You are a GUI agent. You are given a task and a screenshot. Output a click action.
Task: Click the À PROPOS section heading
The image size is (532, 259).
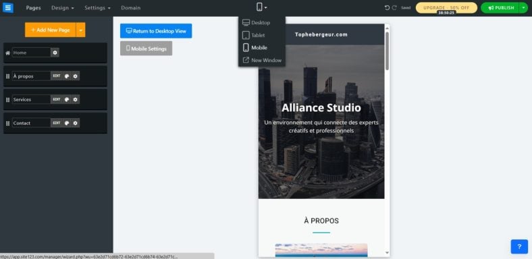(x=321, y=221)
